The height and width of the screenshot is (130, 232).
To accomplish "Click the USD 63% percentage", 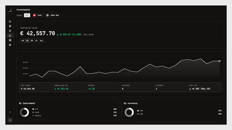I will [220, 114].
